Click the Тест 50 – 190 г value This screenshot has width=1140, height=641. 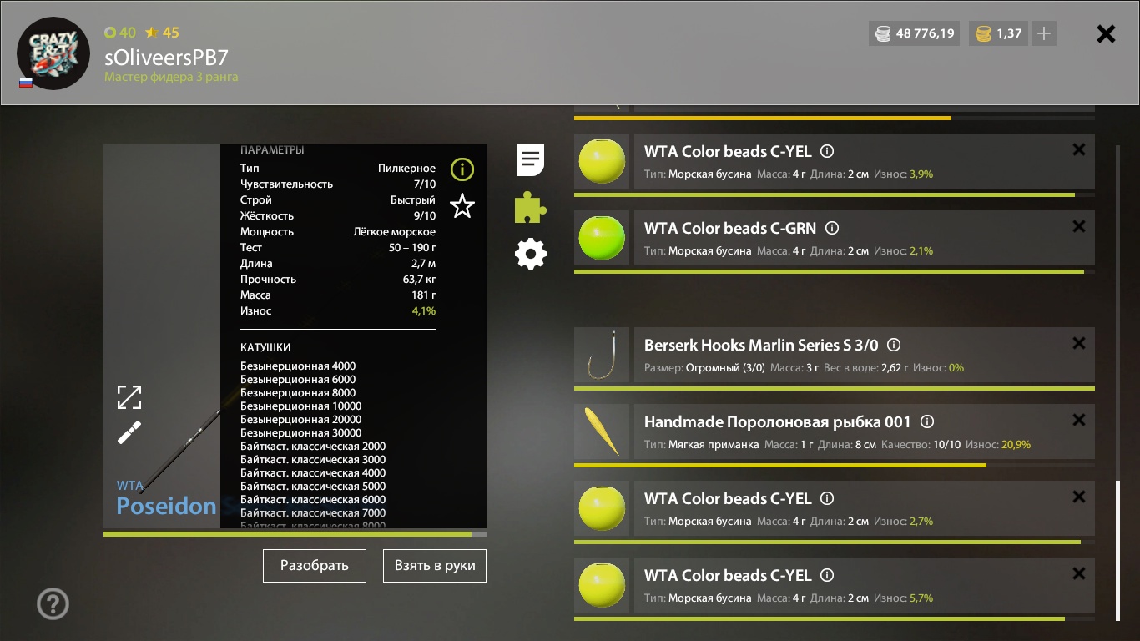[x=412, y=247]
